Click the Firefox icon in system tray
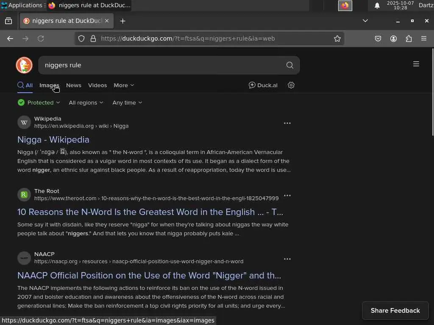The width and height of the screenshot is (434, 325). point(345,6)
